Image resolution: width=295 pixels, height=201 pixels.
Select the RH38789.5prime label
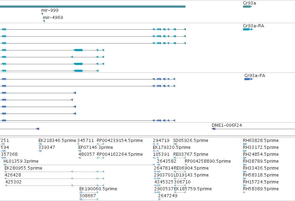[x=261, y=161]
